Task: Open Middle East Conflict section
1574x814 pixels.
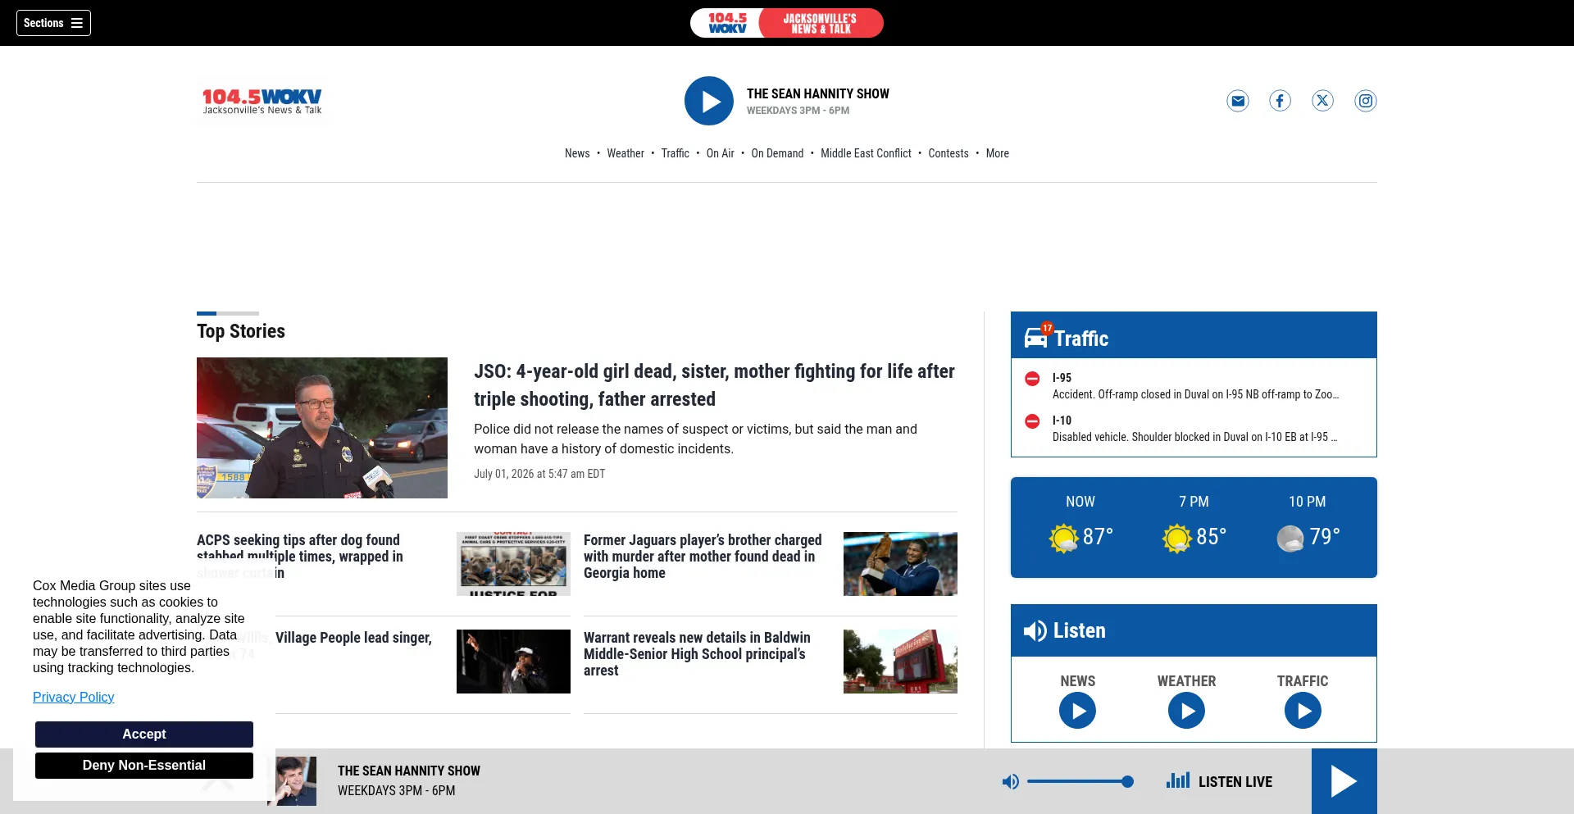Action: [x=866, y=153]
